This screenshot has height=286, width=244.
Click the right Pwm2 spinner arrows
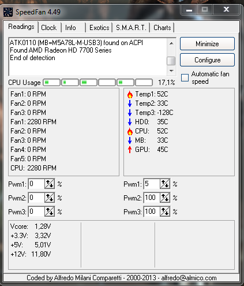[x=165, y=198]
